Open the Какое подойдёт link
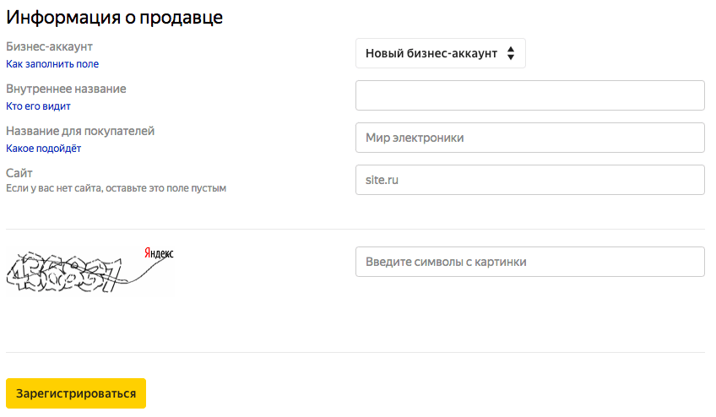Screen dimensions: 716x417 tap(43, 149)
